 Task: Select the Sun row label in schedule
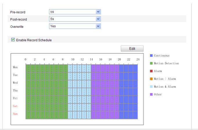pos(15,114)
